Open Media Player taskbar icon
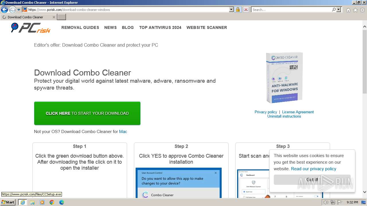367x206 pixels. click(42, 202)
